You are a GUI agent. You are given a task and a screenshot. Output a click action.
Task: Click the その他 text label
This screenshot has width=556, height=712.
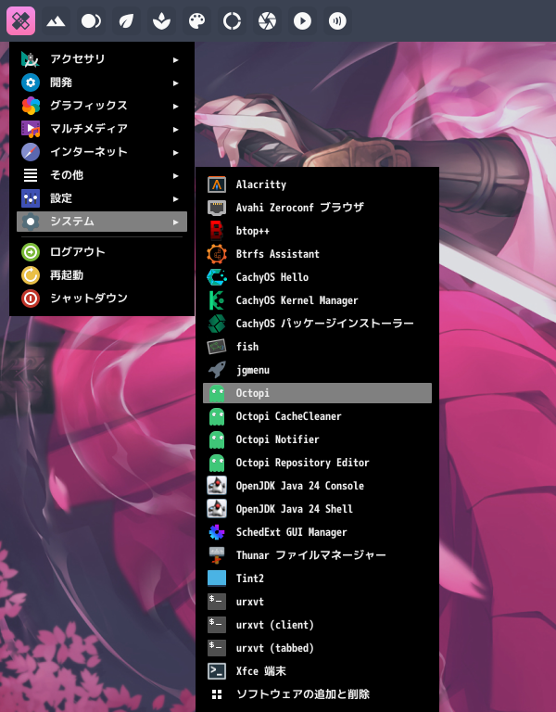click(67, 175)
